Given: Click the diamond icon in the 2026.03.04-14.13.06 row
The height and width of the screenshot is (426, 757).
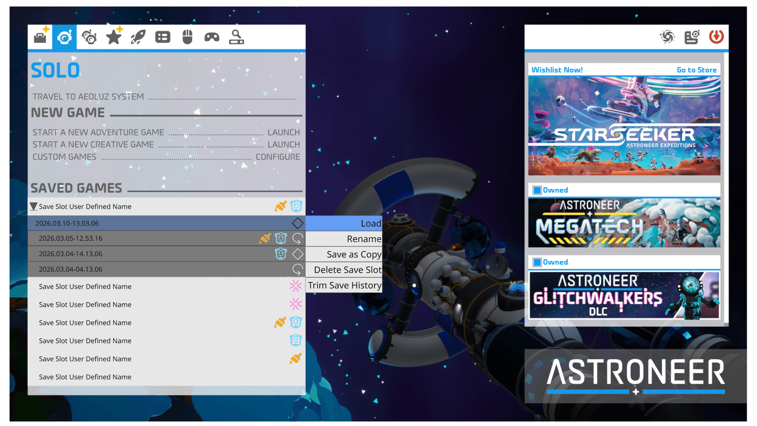Looking at the screenshot, I should (298, 254).
